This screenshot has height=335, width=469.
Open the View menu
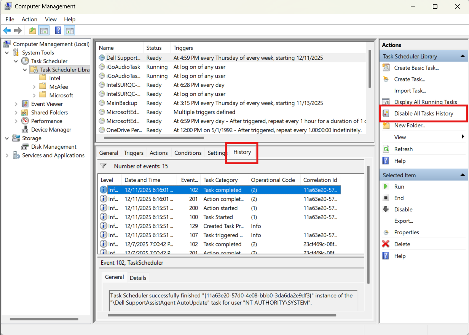(51, 19)
